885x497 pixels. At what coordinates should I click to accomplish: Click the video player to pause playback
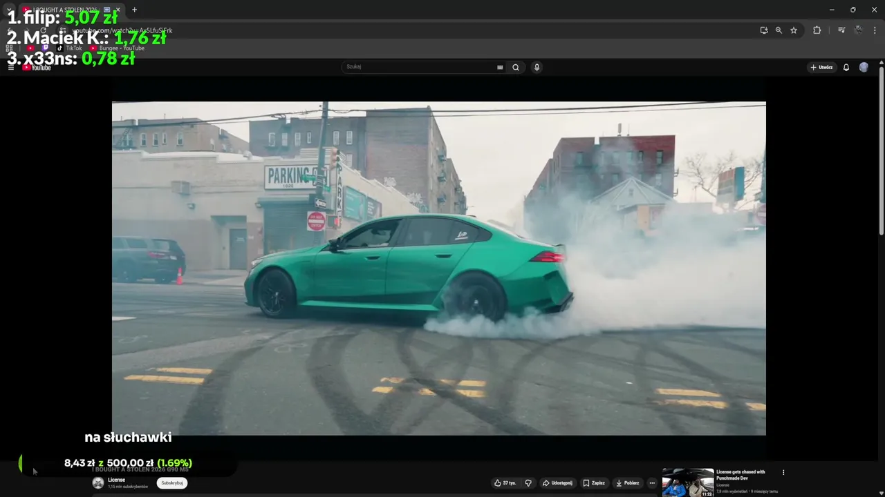438,269
